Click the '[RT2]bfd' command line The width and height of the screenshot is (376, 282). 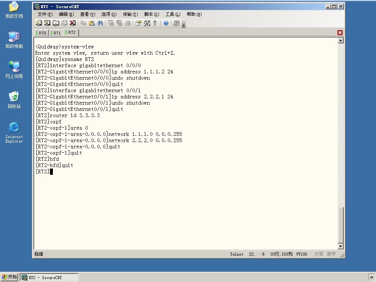tap(47, 159)
